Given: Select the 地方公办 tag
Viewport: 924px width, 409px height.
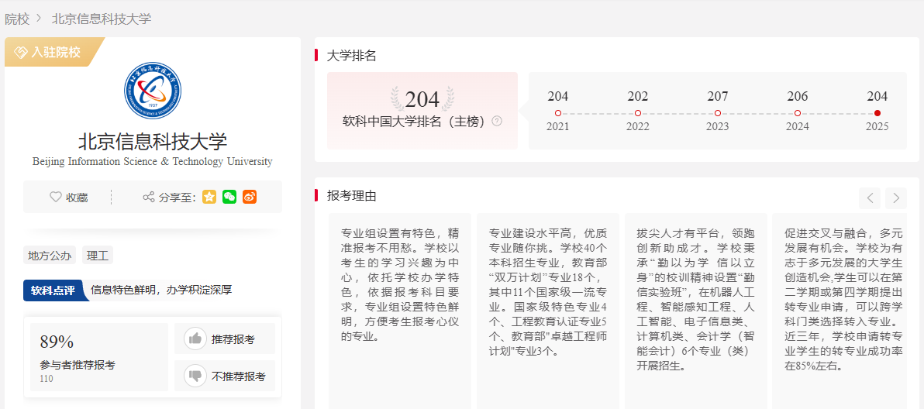Looking at the screenshot, I should pyautogui.click(x=50, y=256).
